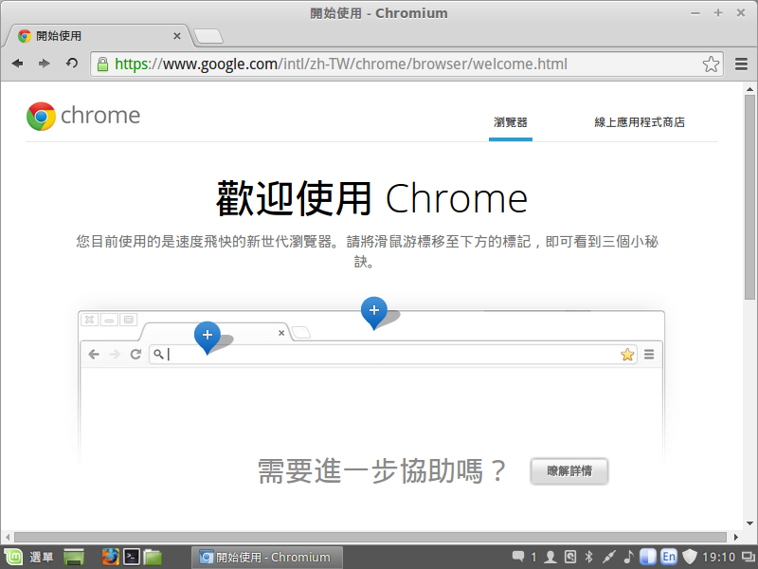
Task: Click the green padlock site security icon
Action: [102, 64]
